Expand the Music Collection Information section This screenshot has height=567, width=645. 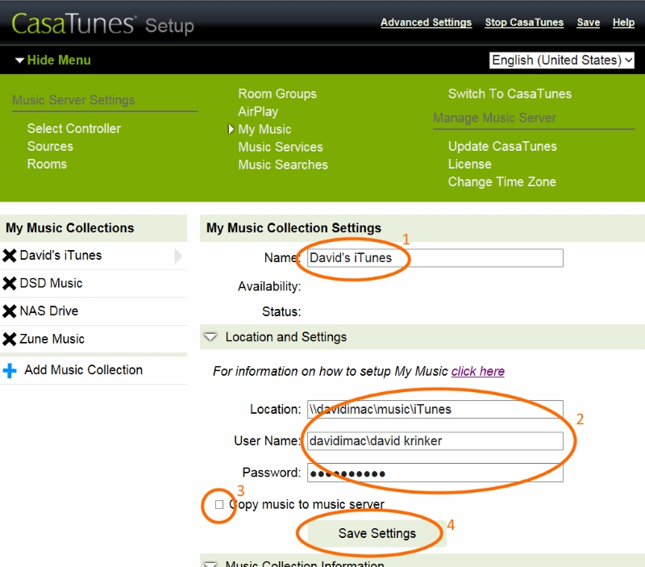click(210, 564)
